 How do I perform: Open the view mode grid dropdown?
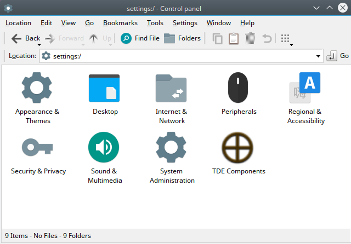click(287, 39)
